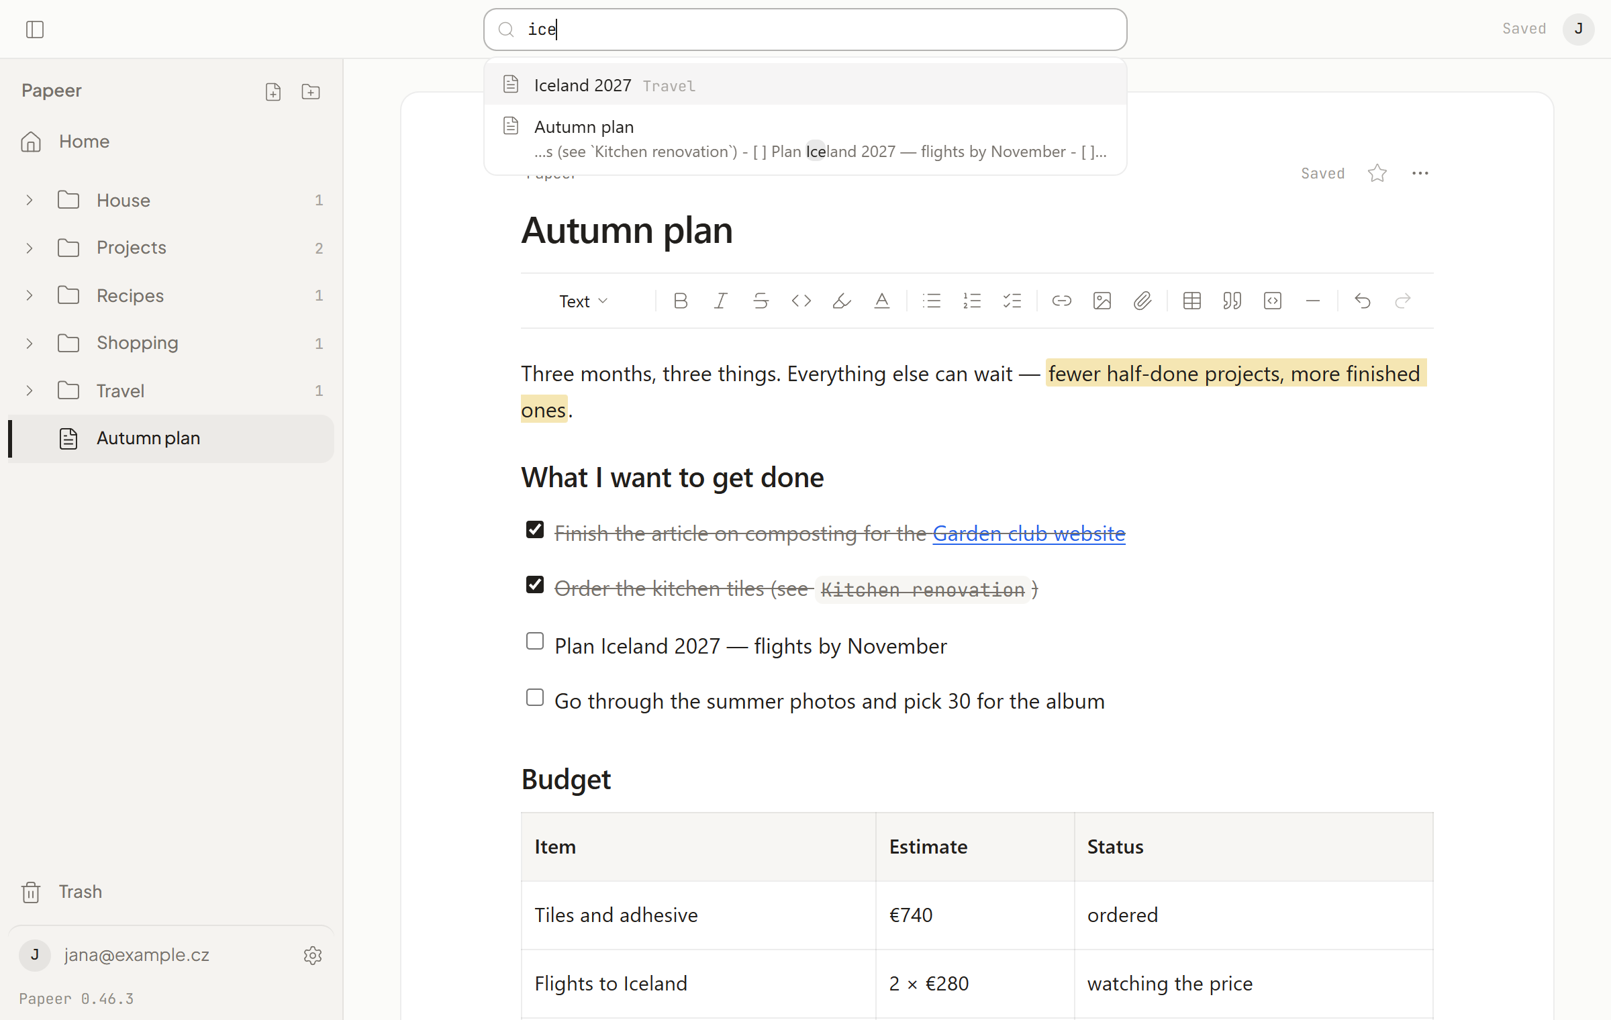This screenshot has width=1611, height=1020.
Task: Follow the Garden club website link
Action: click(x=1029, y=533)
